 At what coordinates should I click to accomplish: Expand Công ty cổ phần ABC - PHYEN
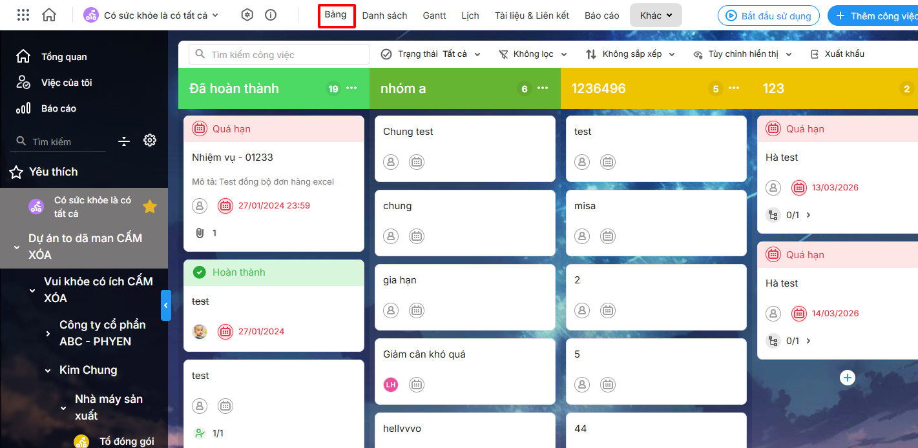pos(48,334)
